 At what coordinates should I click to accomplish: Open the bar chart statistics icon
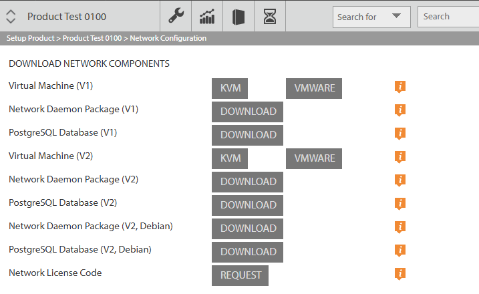pyautogui.click(x=207, y=16)
